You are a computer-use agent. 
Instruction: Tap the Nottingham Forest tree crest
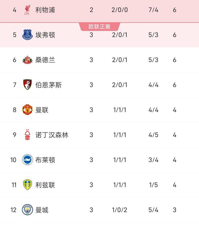[x=27, y=135]
